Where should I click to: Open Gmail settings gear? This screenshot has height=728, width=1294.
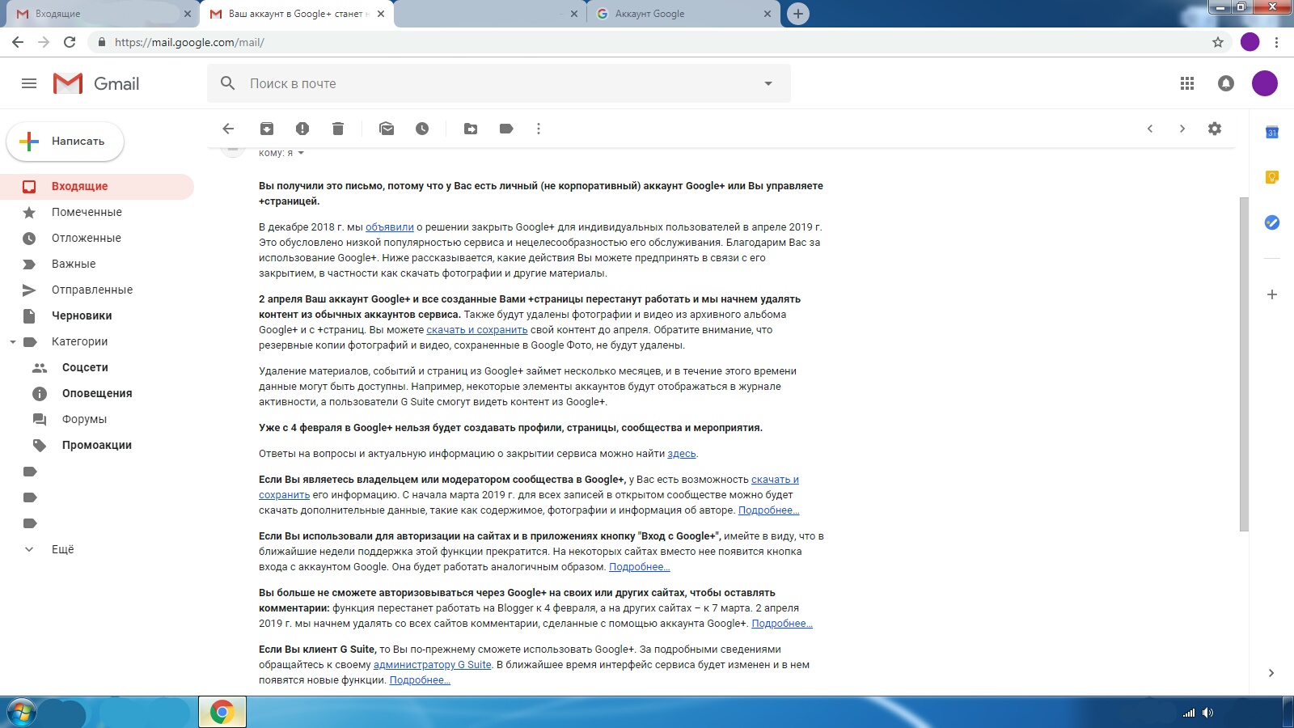coord(1215,129)
